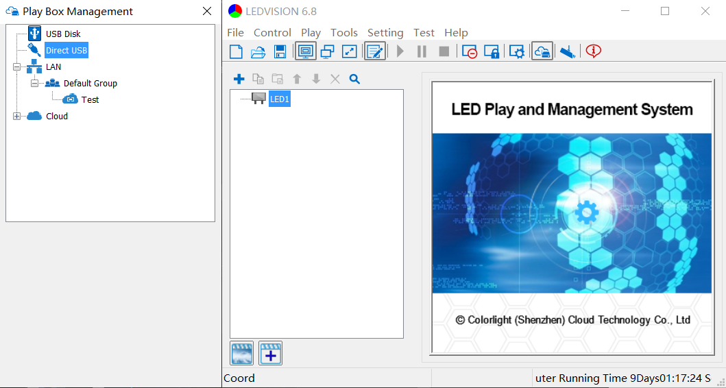726x388 pixels.
Task: Click Running Time status text
Action: coord(623,378)
